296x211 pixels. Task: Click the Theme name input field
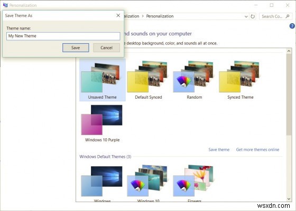[63, 36]
